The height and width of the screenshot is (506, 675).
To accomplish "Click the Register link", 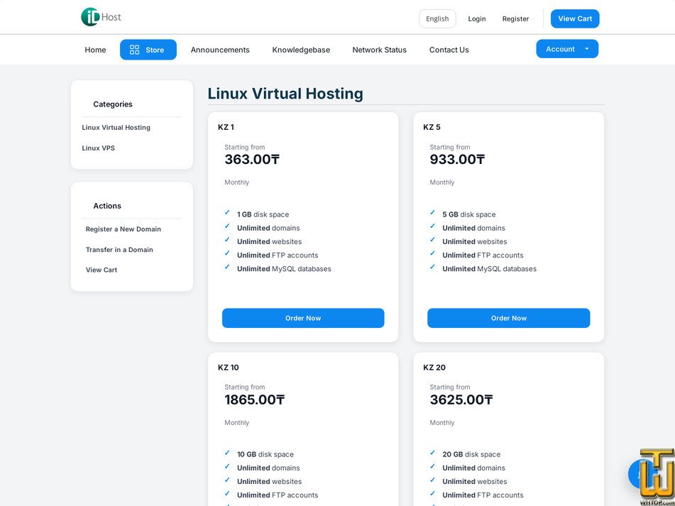I will click(x=515, y=18).
